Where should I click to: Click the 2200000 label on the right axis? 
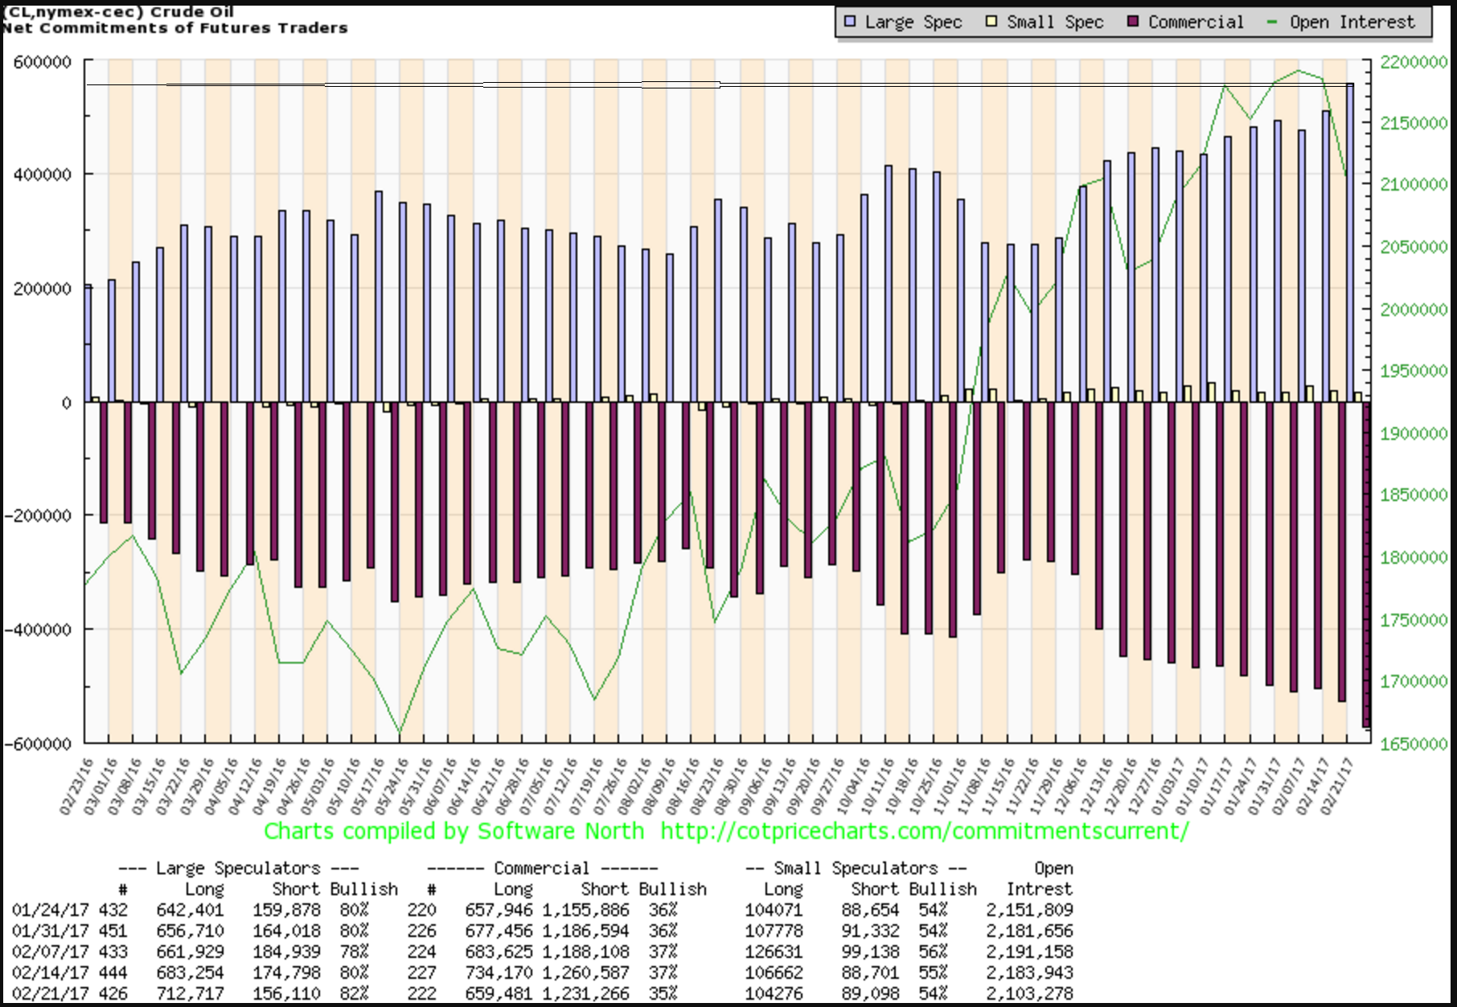click(x=1414, y=63)
